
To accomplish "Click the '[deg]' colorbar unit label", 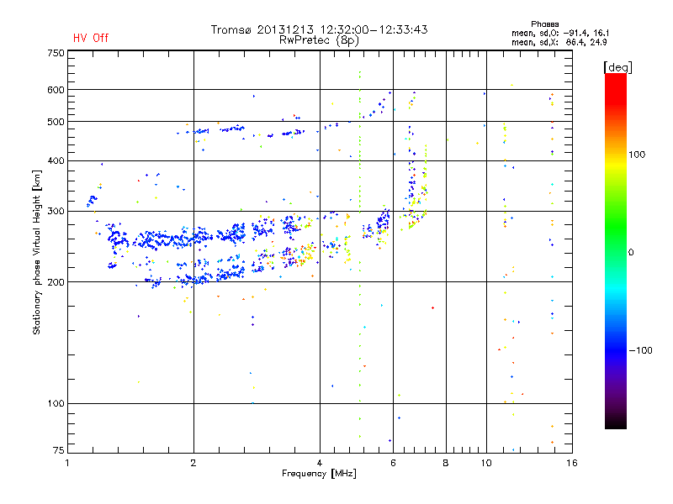I will click(x=617, y=67).
